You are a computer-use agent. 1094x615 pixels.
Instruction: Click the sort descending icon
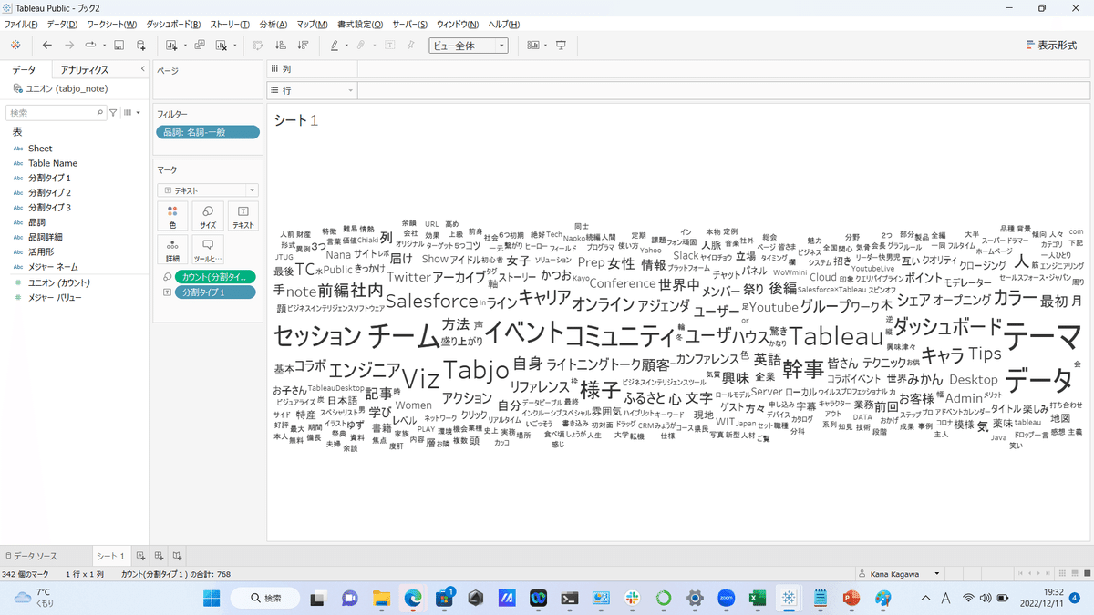[x=304, y=46]
